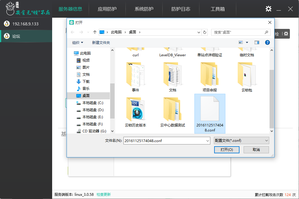
Task: Go forward in the open dialog
Action: [x=81, y=32]
